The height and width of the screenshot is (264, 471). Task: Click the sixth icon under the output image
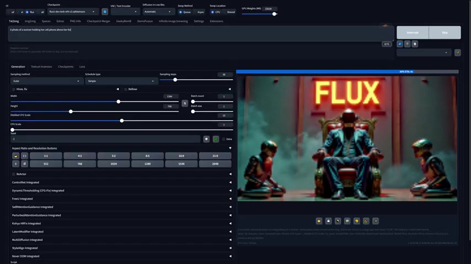coord(366,221)
